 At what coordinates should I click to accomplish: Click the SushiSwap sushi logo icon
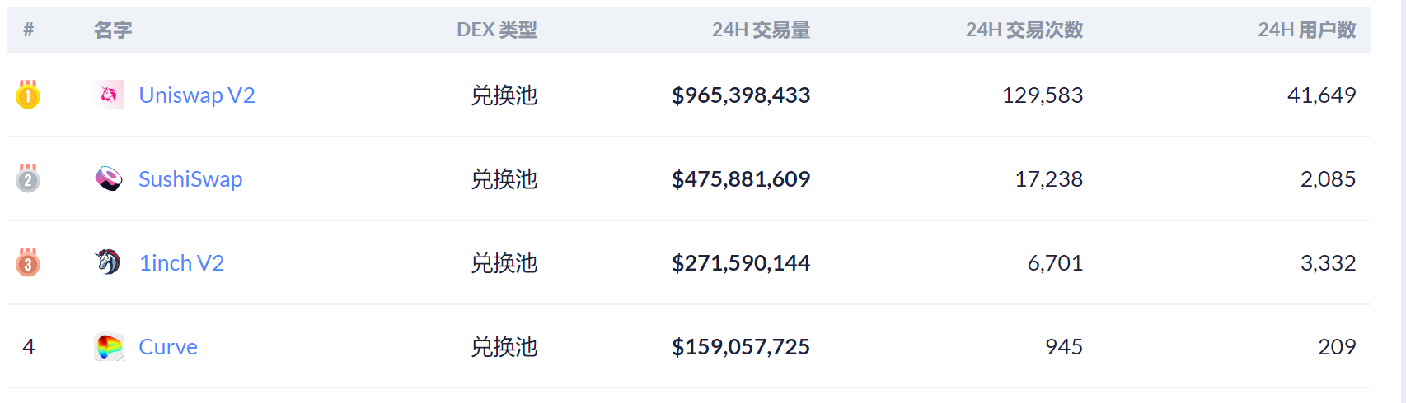click(109, 178)
